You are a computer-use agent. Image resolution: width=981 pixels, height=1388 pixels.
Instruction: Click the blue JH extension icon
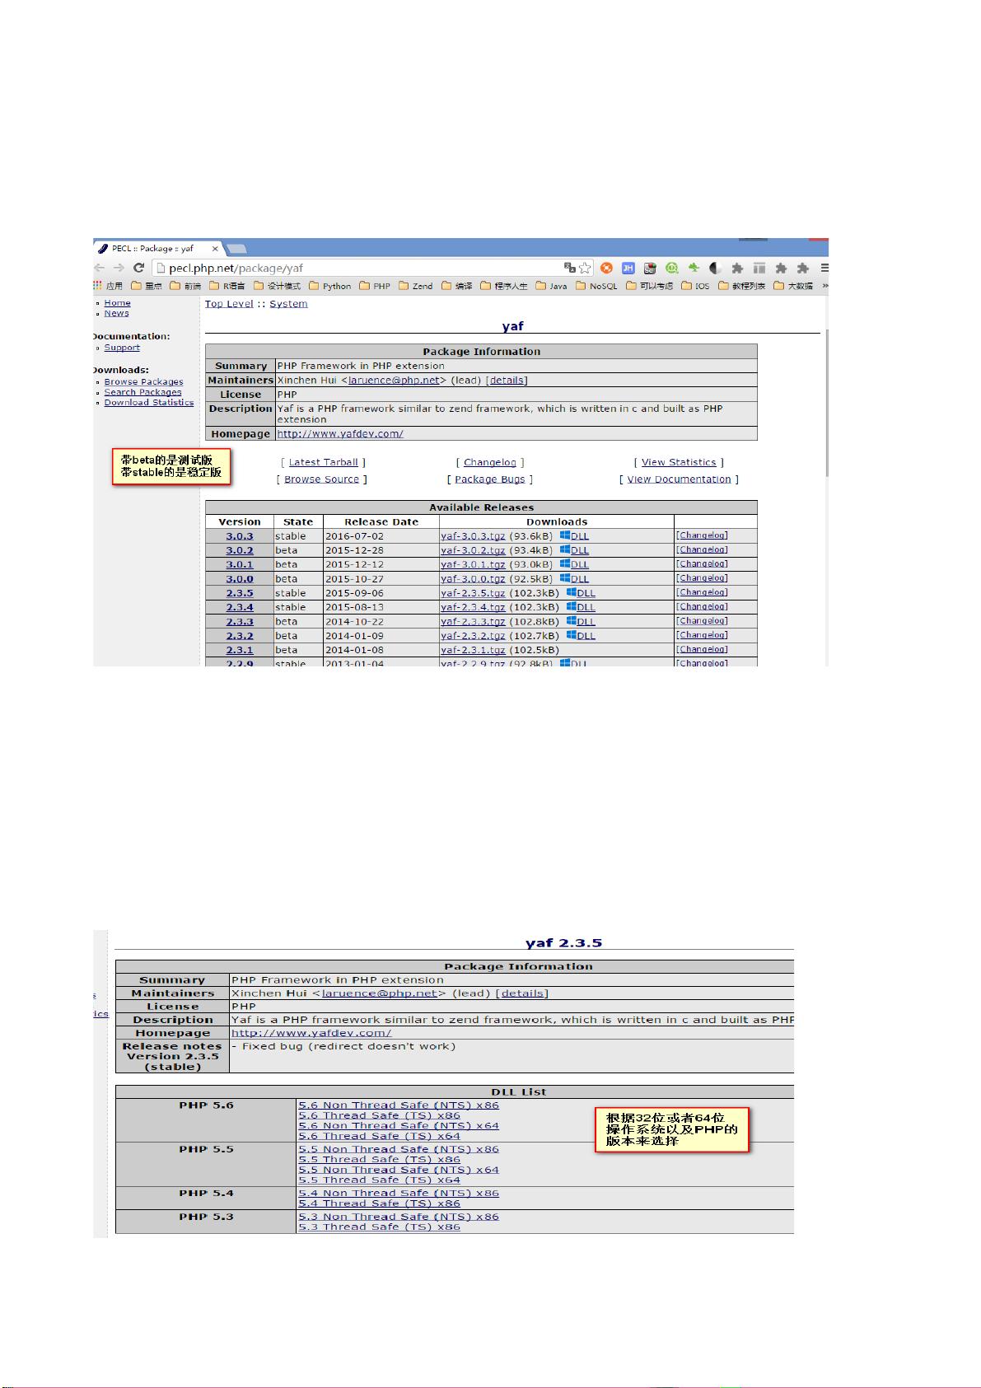(x=628, y=268)
